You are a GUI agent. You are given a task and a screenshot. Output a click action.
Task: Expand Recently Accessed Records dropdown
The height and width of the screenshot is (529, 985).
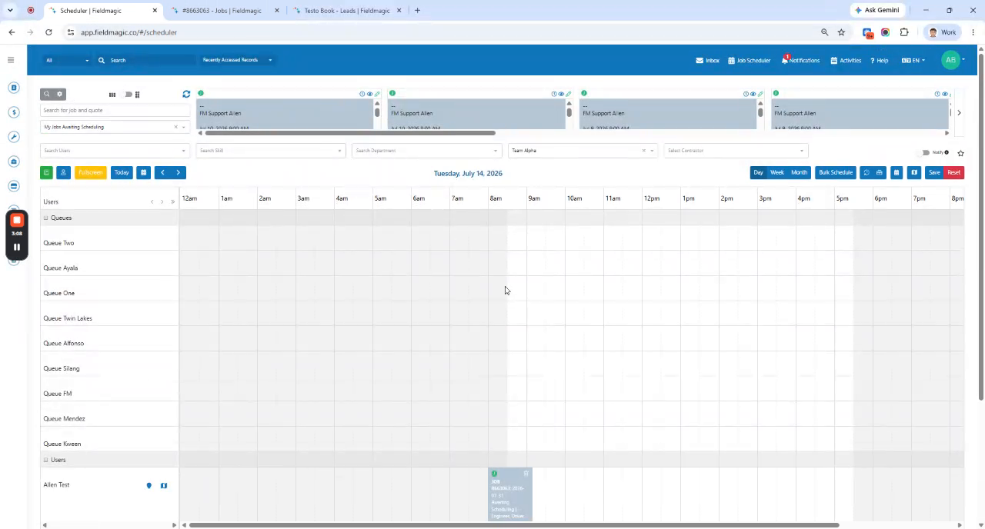click(237, 60)
